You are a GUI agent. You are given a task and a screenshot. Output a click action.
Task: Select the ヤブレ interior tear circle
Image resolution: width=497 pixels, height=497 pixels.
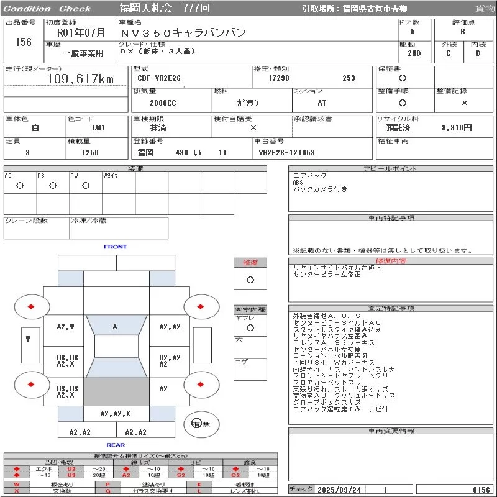[x=250, y=327]
